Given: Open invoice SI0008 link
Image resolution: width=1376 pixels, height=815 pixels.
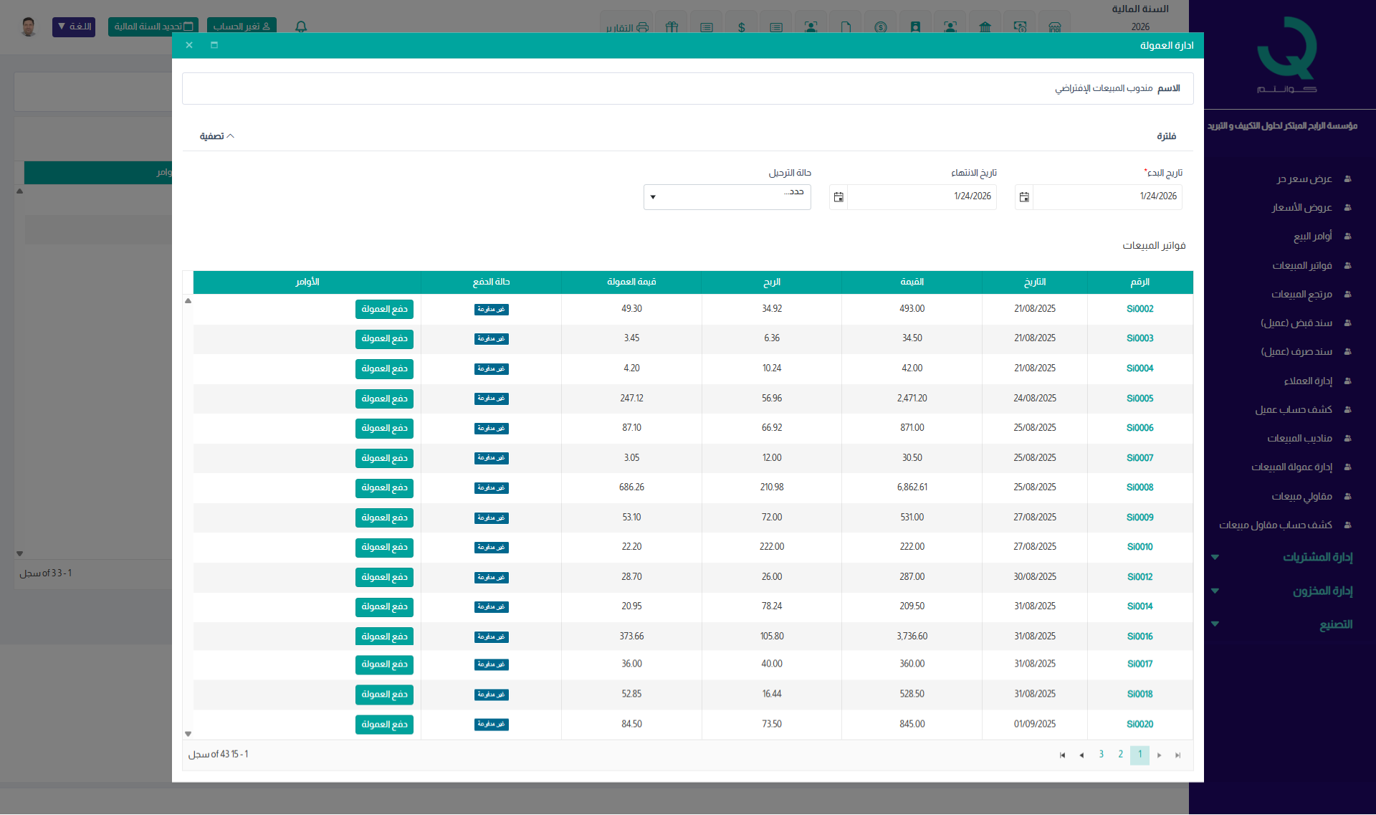Looking at the screenshot, I should [x=1139, y=487].
